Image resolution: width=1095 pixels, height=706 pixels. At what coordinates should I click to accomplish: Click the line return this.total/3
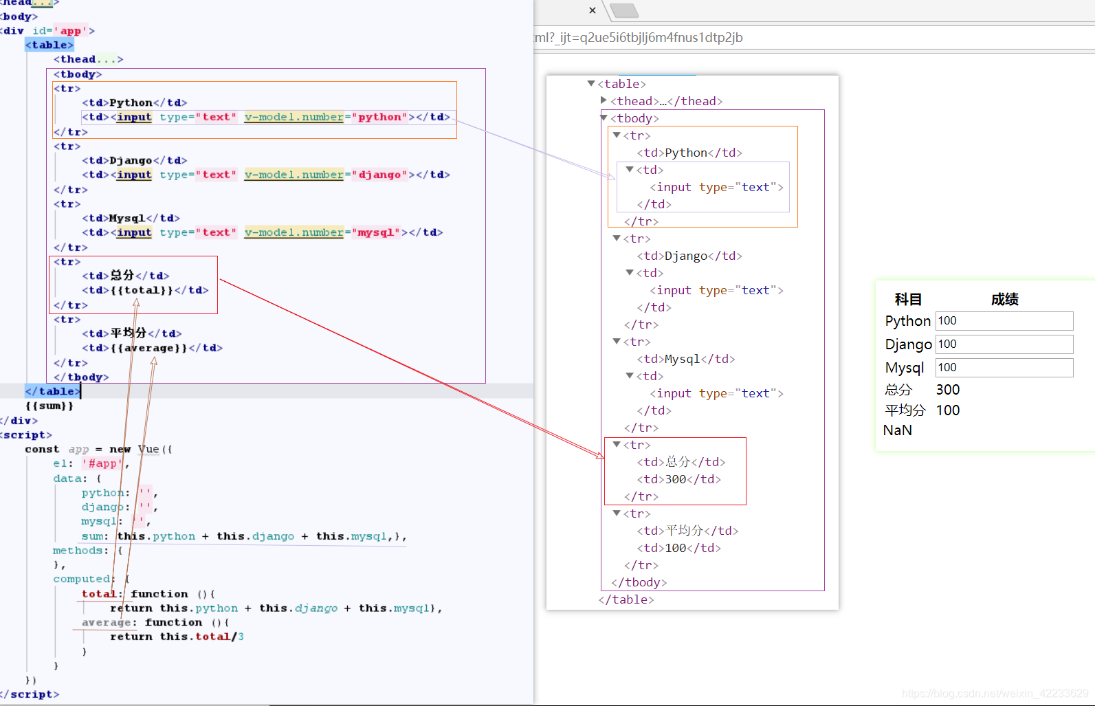coord(177,637)
